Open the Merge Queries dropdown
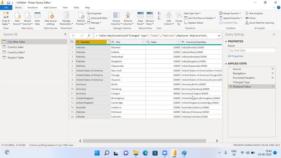 [230, 14]
